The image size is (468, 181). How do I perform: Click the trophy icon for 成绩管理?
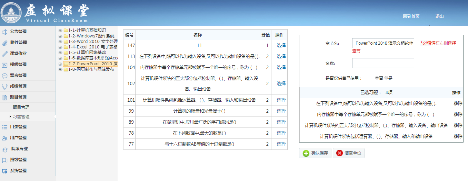tap(4, 87)
